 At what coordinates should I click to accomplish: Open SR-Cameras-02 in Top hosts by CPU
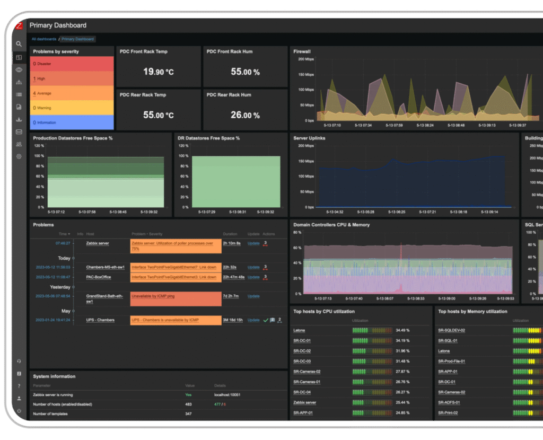(307, 372)
